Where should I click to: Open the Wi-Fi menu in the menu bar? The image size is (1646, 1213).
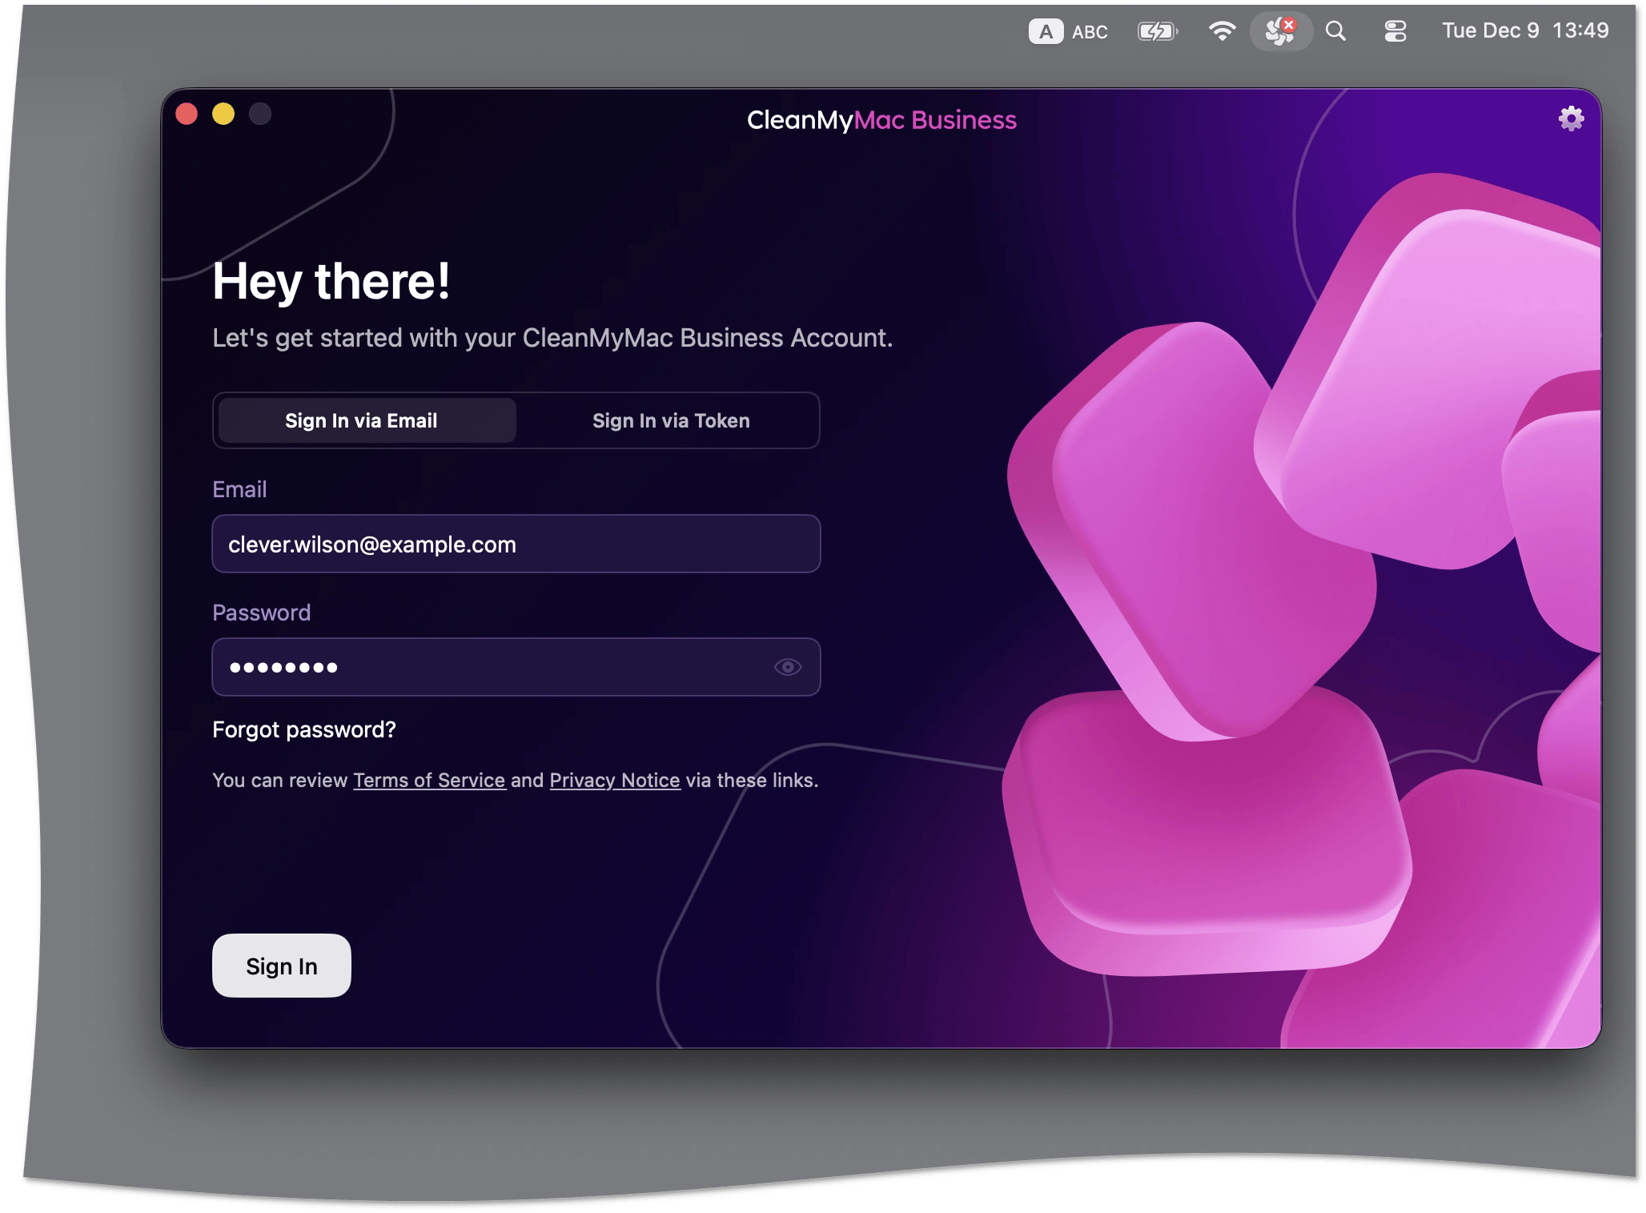pos(1222,30)
